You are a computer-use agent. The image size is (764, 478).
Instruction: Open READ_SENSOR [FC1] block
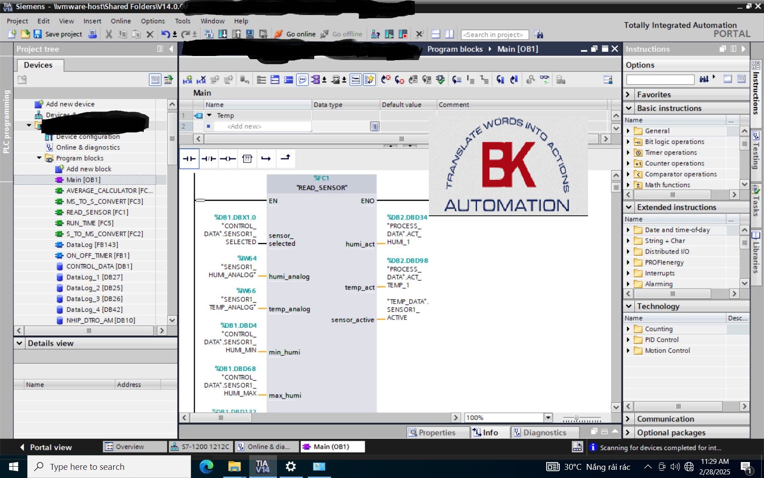(x=97, y=212)
